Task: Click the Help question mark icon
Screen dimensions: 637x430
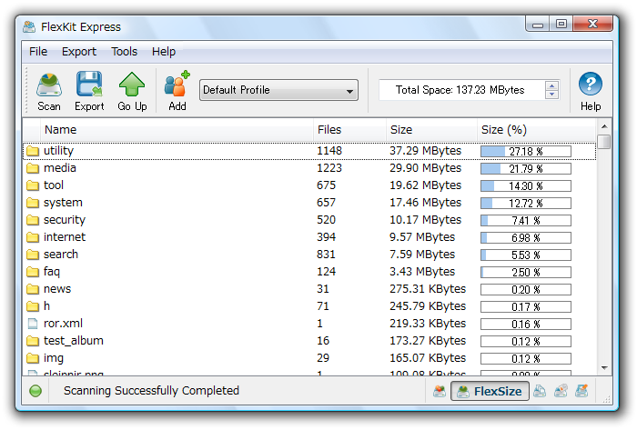Action: click(590, 84)
